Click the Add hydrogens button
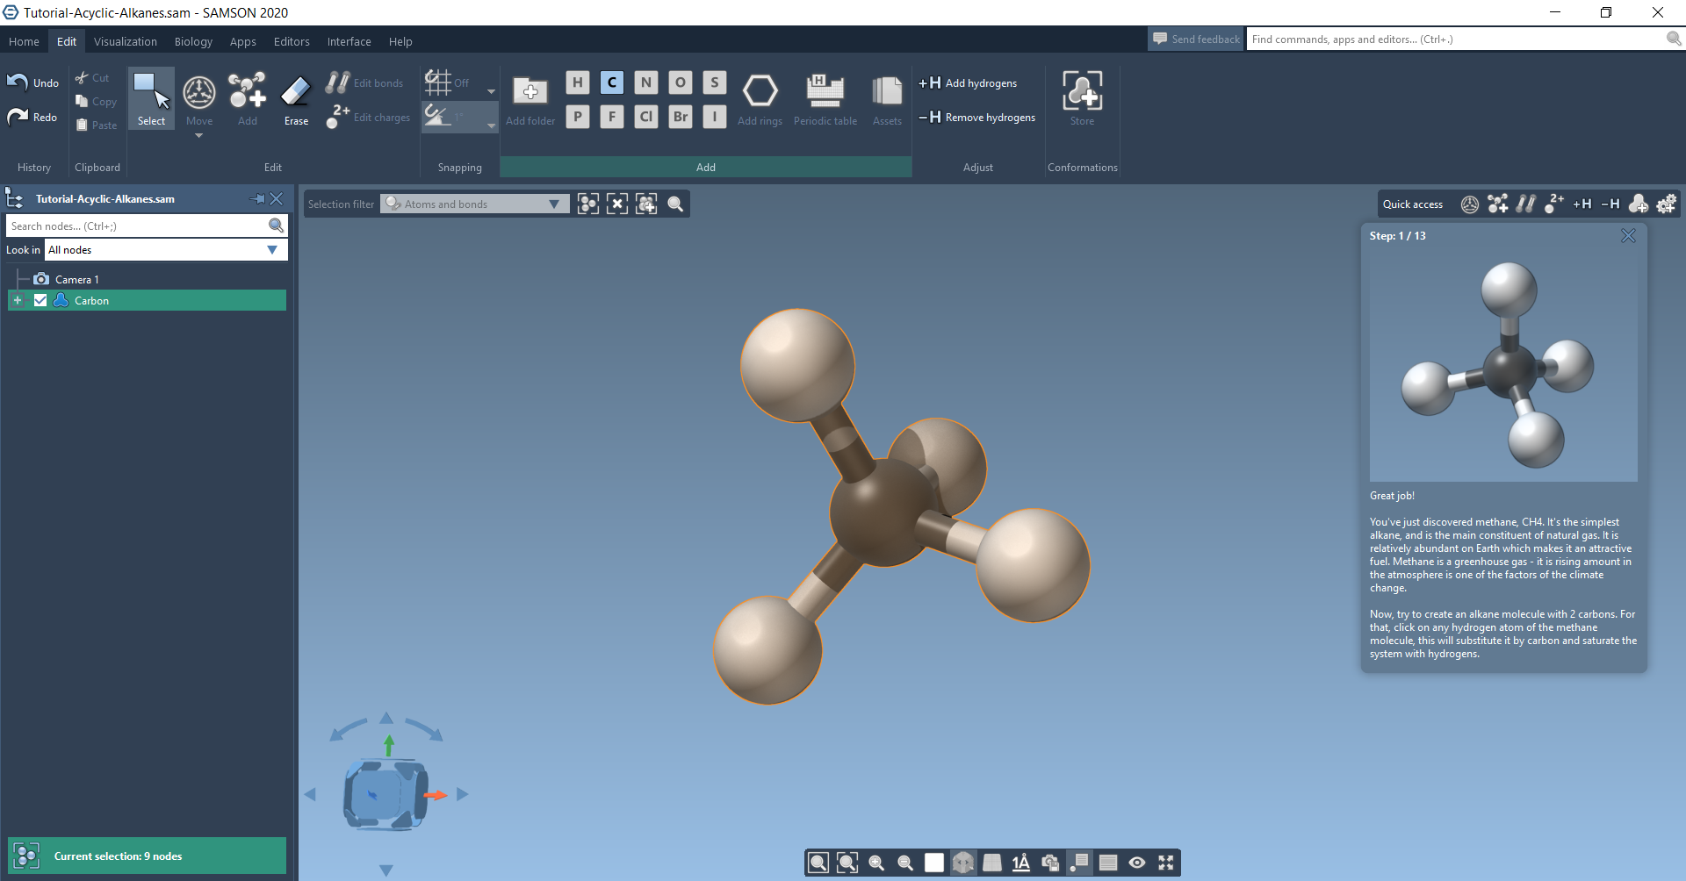Screen dimensions: 1686x881 click(969, 83)
